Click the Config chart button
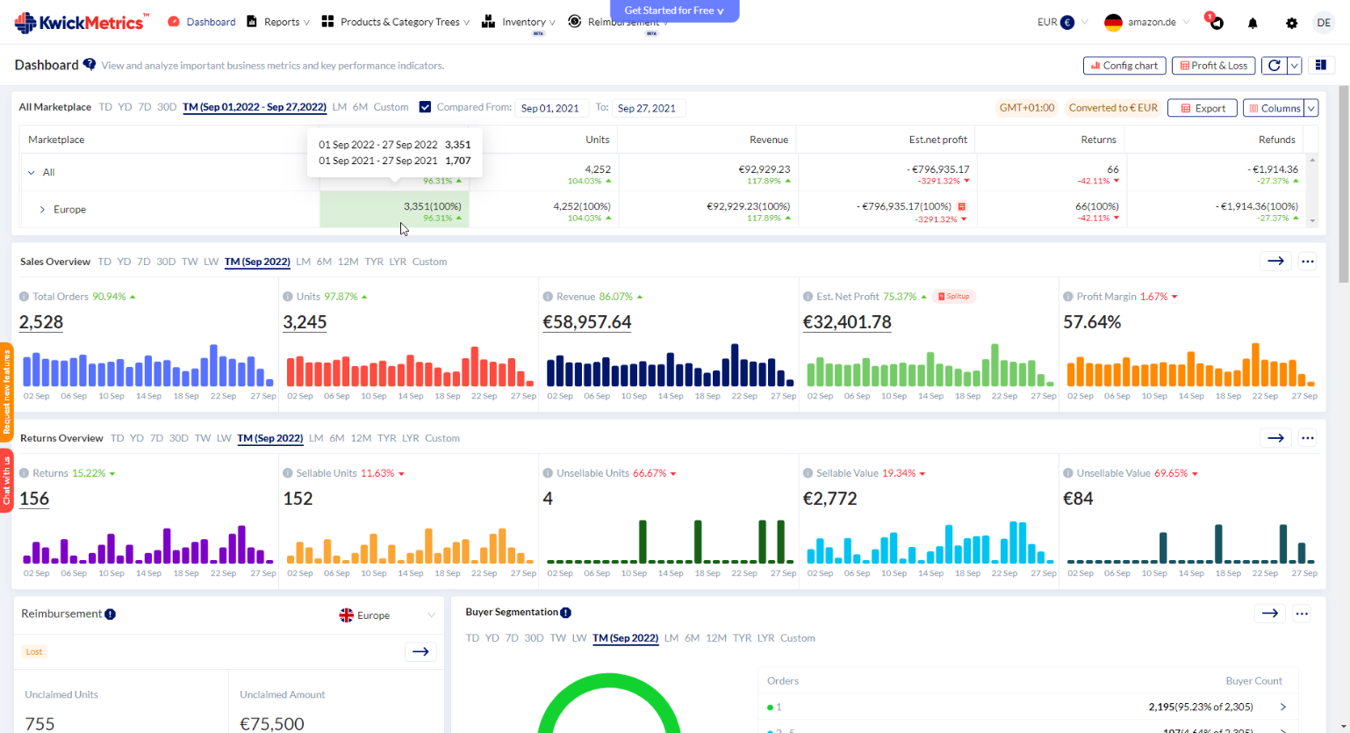Viewport: 1350px width, 733px height. [x=1124, y=65]
